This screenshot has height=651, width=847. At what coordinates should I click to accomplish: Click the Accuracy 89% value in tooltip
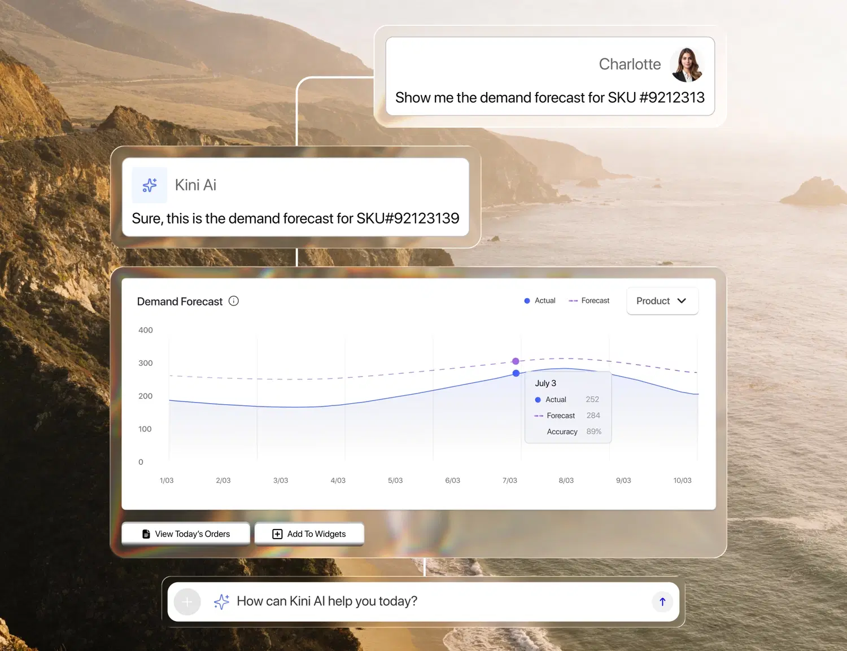(x=594, y=431)
